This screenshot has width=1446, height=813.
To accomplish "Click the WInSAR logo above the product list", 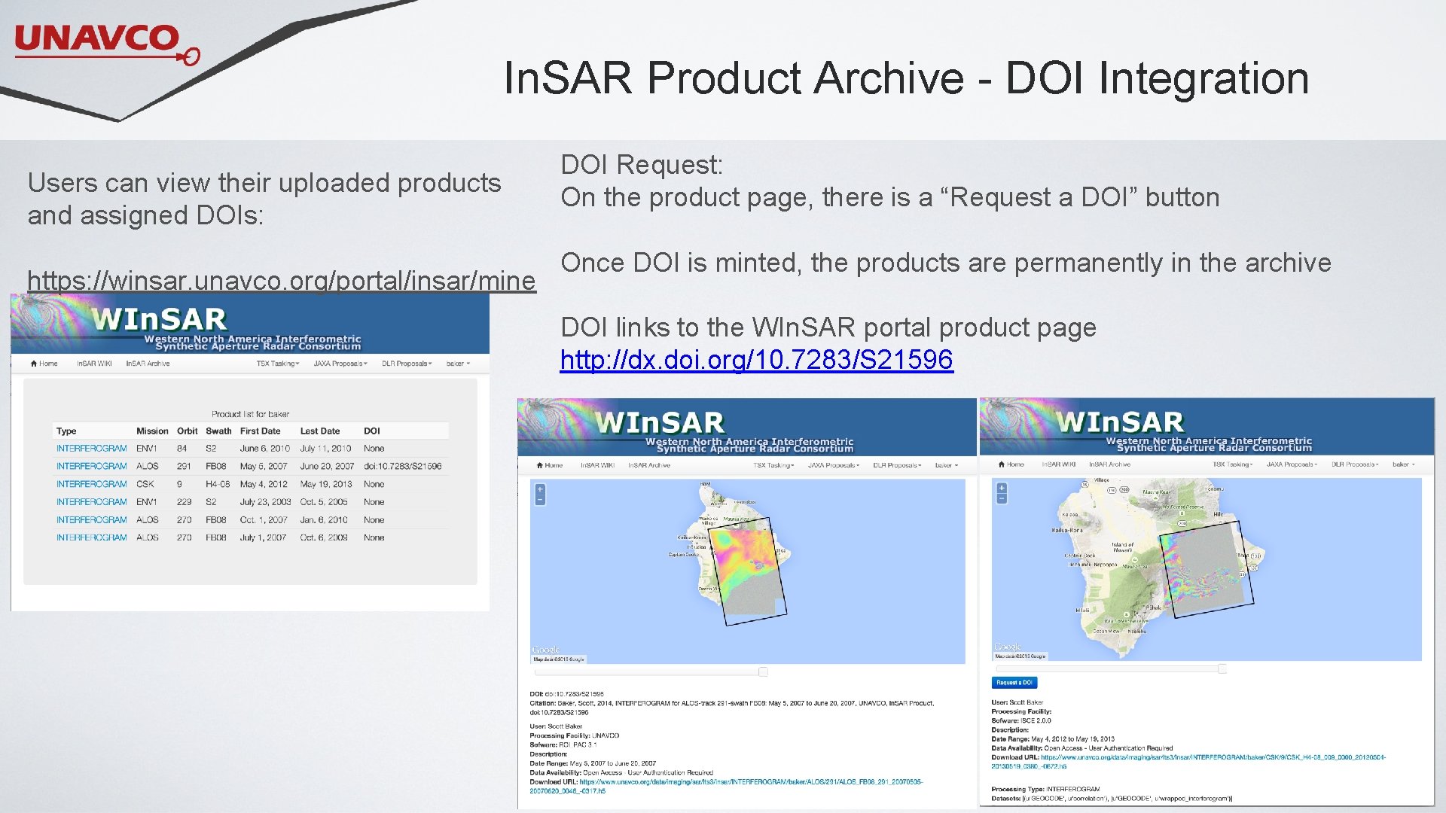I will point(159,319).
